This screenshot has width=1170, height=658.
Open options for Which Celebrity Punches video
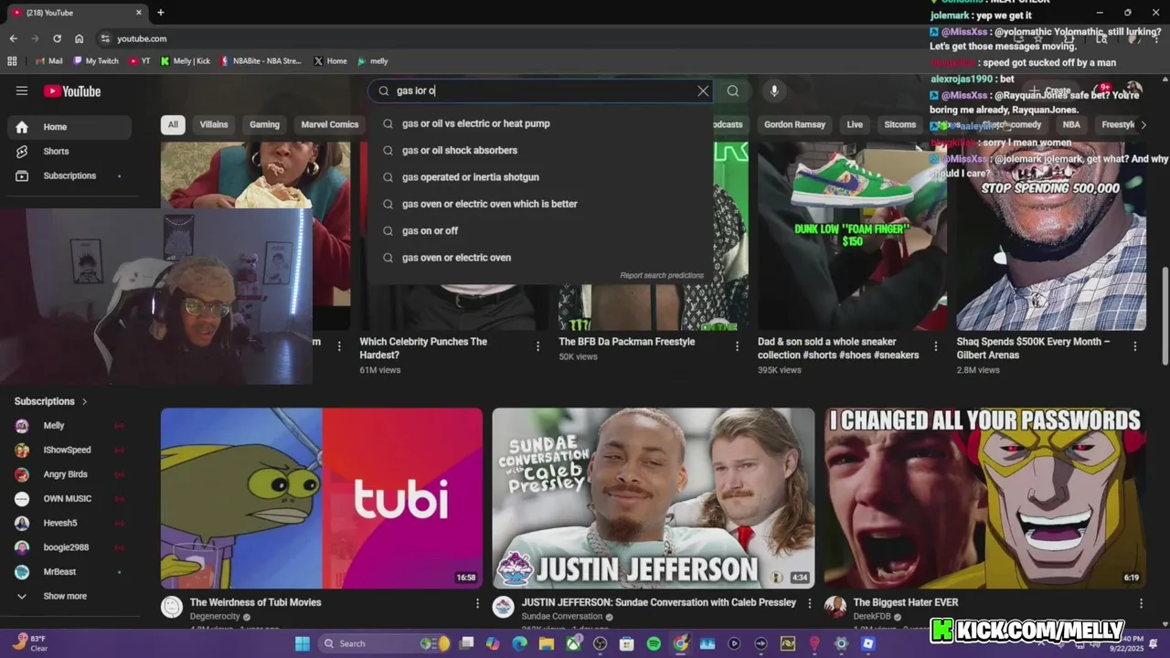pos(538,346)
